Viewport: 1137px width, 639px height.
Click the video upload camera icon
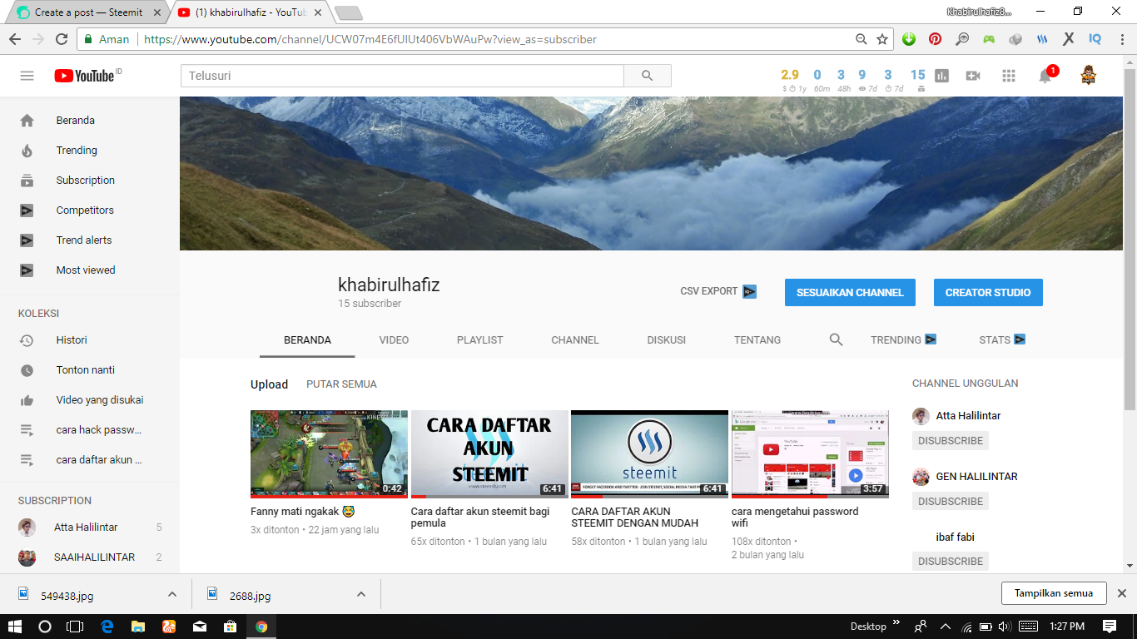(972, 75)
